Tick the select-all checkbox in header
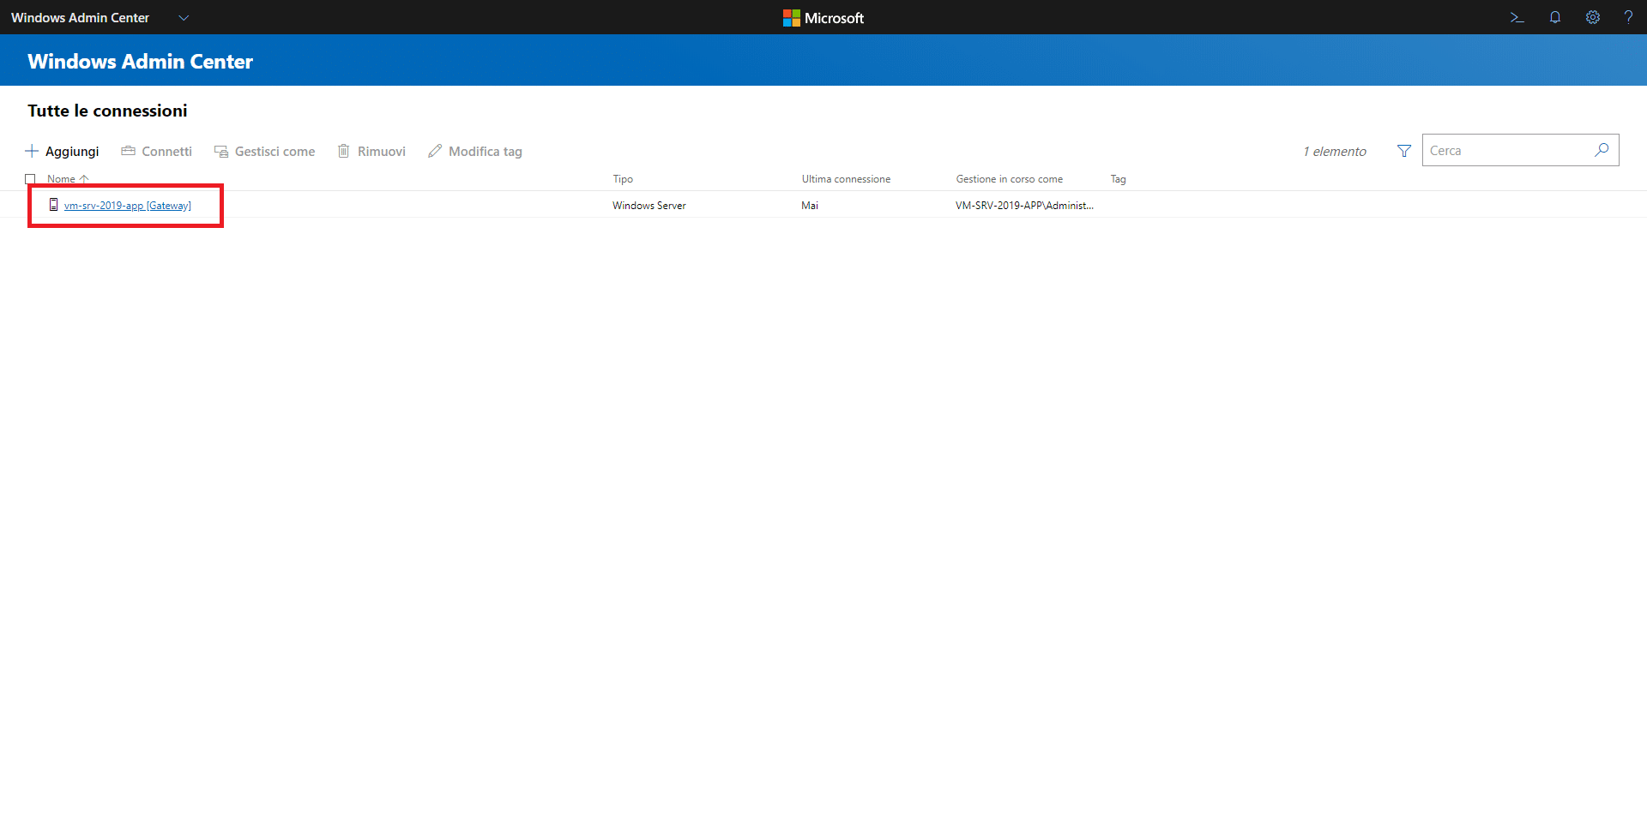This screenshot has height=827, width=1647. (30, 179)
